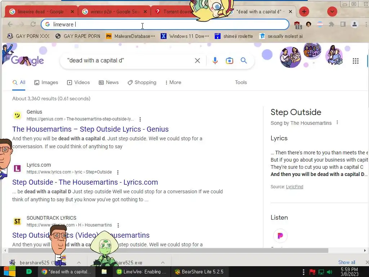This screenshot has height=277, width=369.
Task: Open 'Step Outside - The Housemartins - Lyrics.com'
Action: pyautogui.click(x=85, y=182)
